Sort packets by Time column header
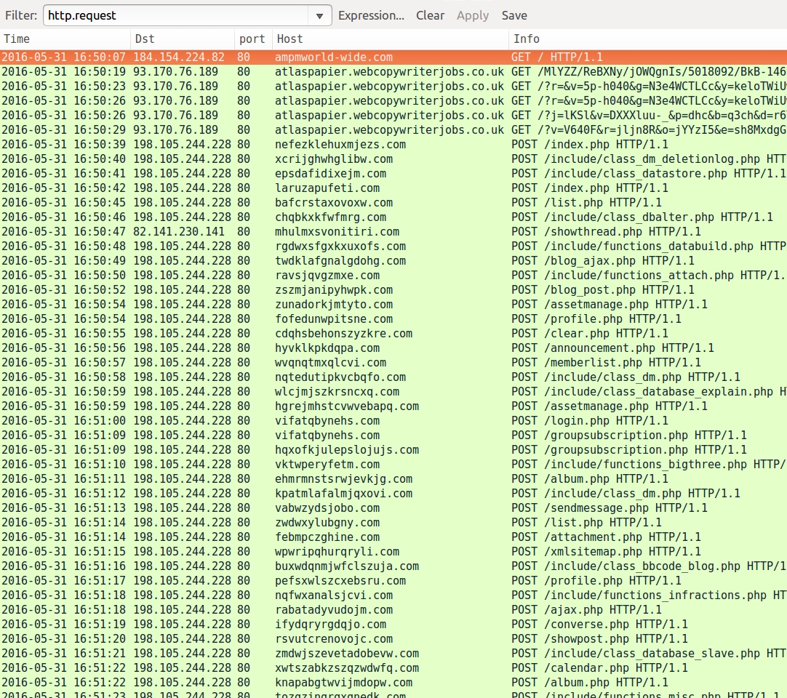 click(x=65, y=39)
